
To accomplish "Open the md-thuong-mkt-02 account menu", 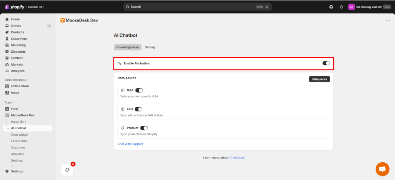I will pyautogui.click(x=370, y=7).
